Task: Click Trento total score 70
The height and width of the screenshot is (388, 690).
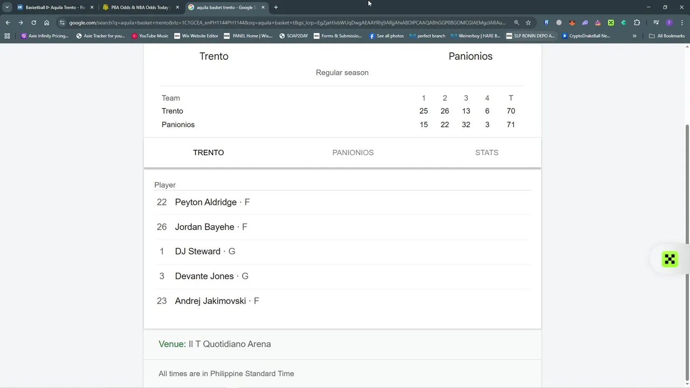Action: 511,111
